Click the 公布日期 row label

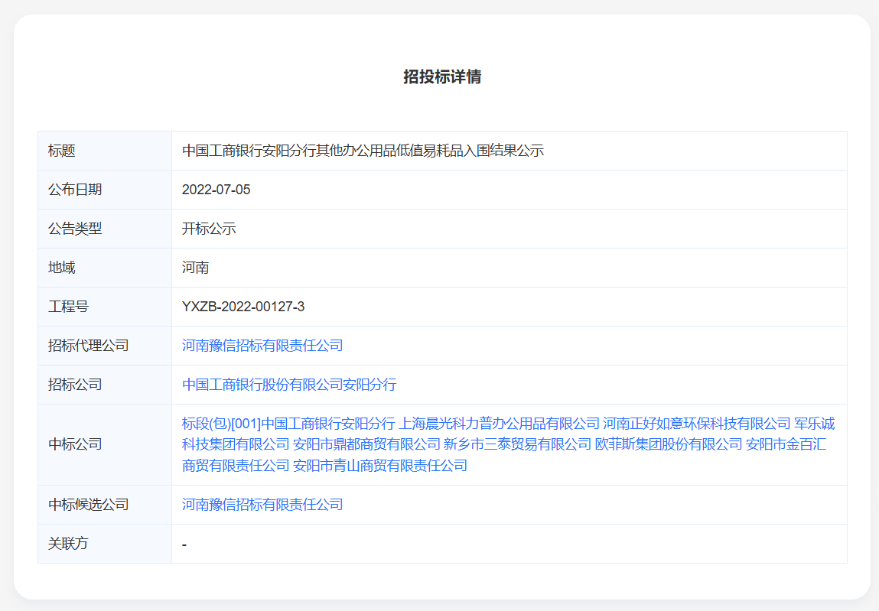(x=75, y=190)
